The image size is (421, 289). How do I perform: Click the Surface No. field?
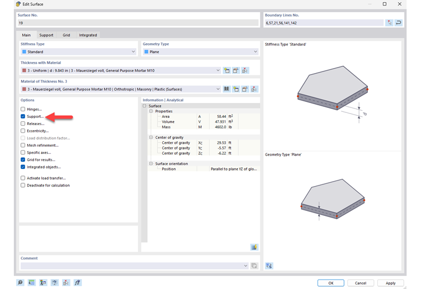click(x=138, y=23)
